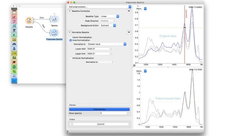Screen dimensions: 242x136
Task: Maximize the Preprocess Spectra window (green button)
Action: [x=74, y=2]
